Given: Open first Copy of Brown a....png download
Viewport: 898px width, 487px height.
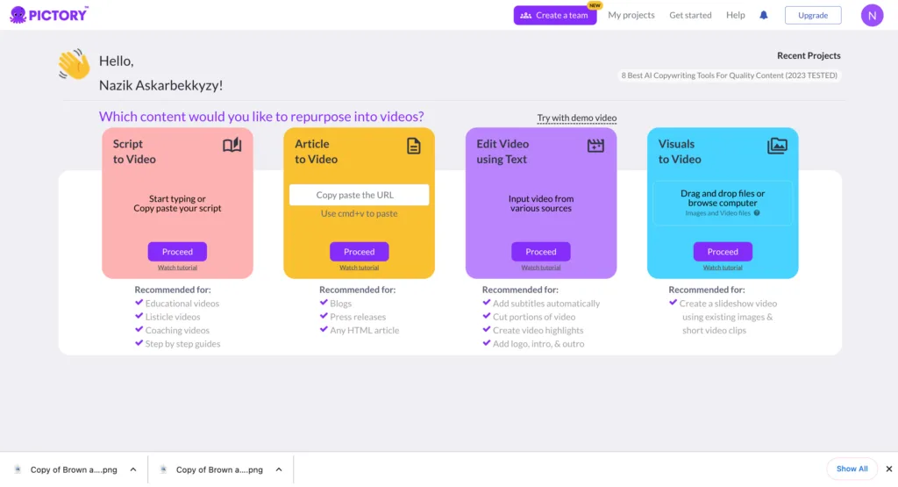Looking at the screenshot, I should click(74, 469).
